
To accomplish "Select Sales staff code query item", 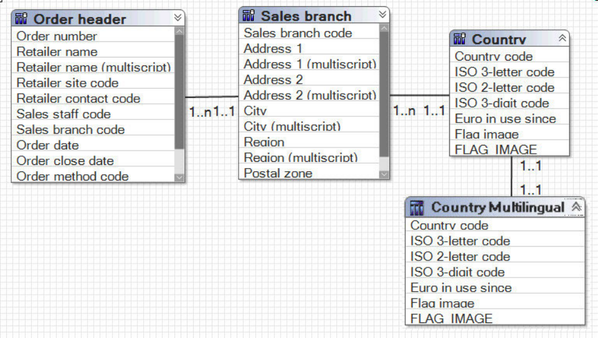I will click(x=64, y=114).
